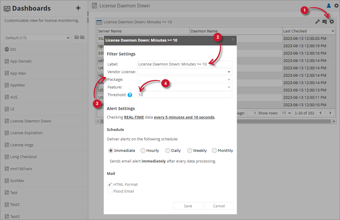Uncheck the HTML Format checkbox

point(110,184)
